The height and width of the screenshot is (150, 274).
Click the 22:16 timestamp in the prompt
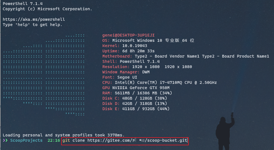[x=54, y=140]
